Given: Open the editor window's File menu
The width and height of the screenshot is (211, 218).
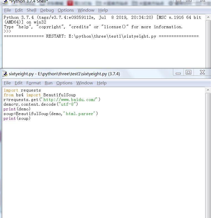Looking at the screenshot, I should click(7, 83).
